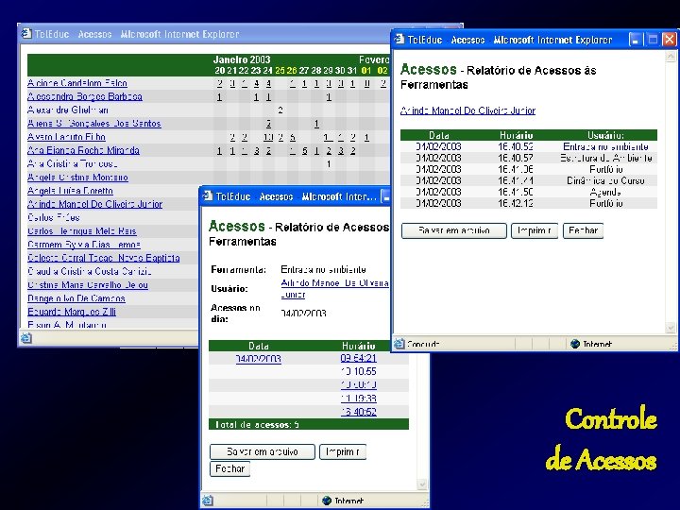The height and width of the screenshot is (510, 680).
Task: Click 'Concluído' status text in right window
Action: click(423, 344)
